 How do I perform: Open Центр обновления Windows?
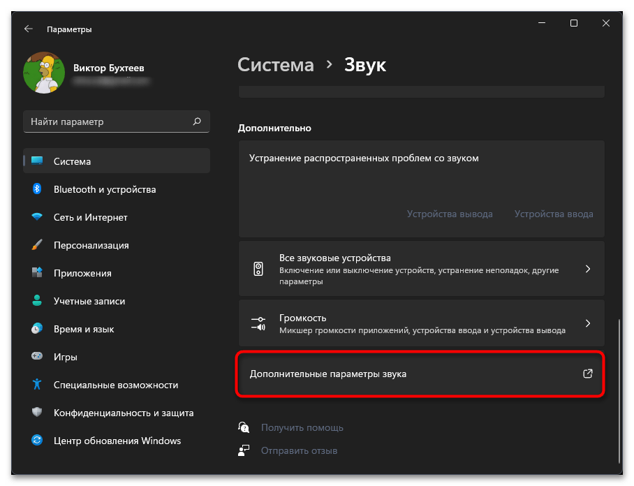coord(117,441)
